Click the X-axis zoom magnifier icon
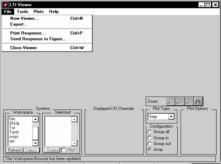The width and height of the screenshot is (221, 164). point(179,101)
